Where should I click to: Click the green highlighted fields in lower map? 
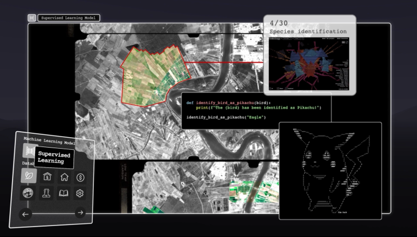pyautogui.click(x=253, y=192)
